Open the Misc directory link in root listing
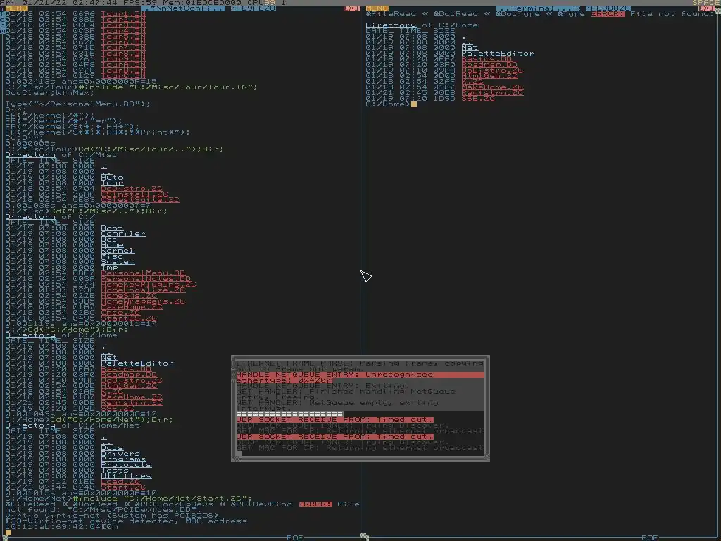Screen dimensions: 721x541 [112, 256]
